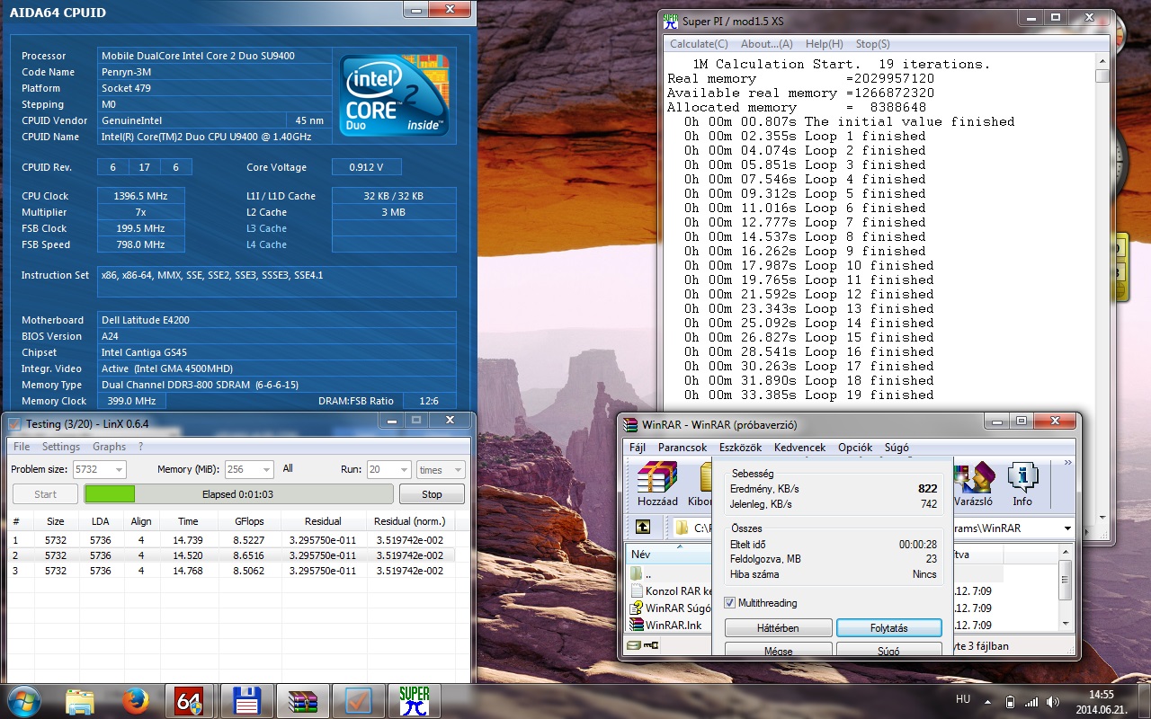Go up one folder level in WinRAR
1151x719 pixels.
(x=642, y=528)
